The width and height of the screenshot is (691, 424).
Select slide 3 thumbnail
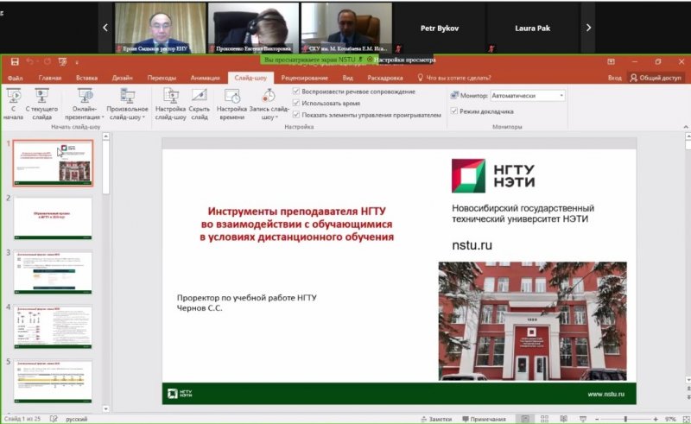pyautogui.click(x=53, y=272)
